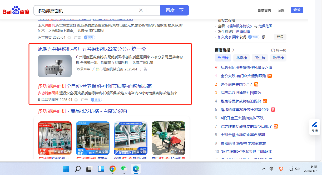Click the volume speaker tray icon
Viewport: 322px width, 175px height.
click(298, 169)
